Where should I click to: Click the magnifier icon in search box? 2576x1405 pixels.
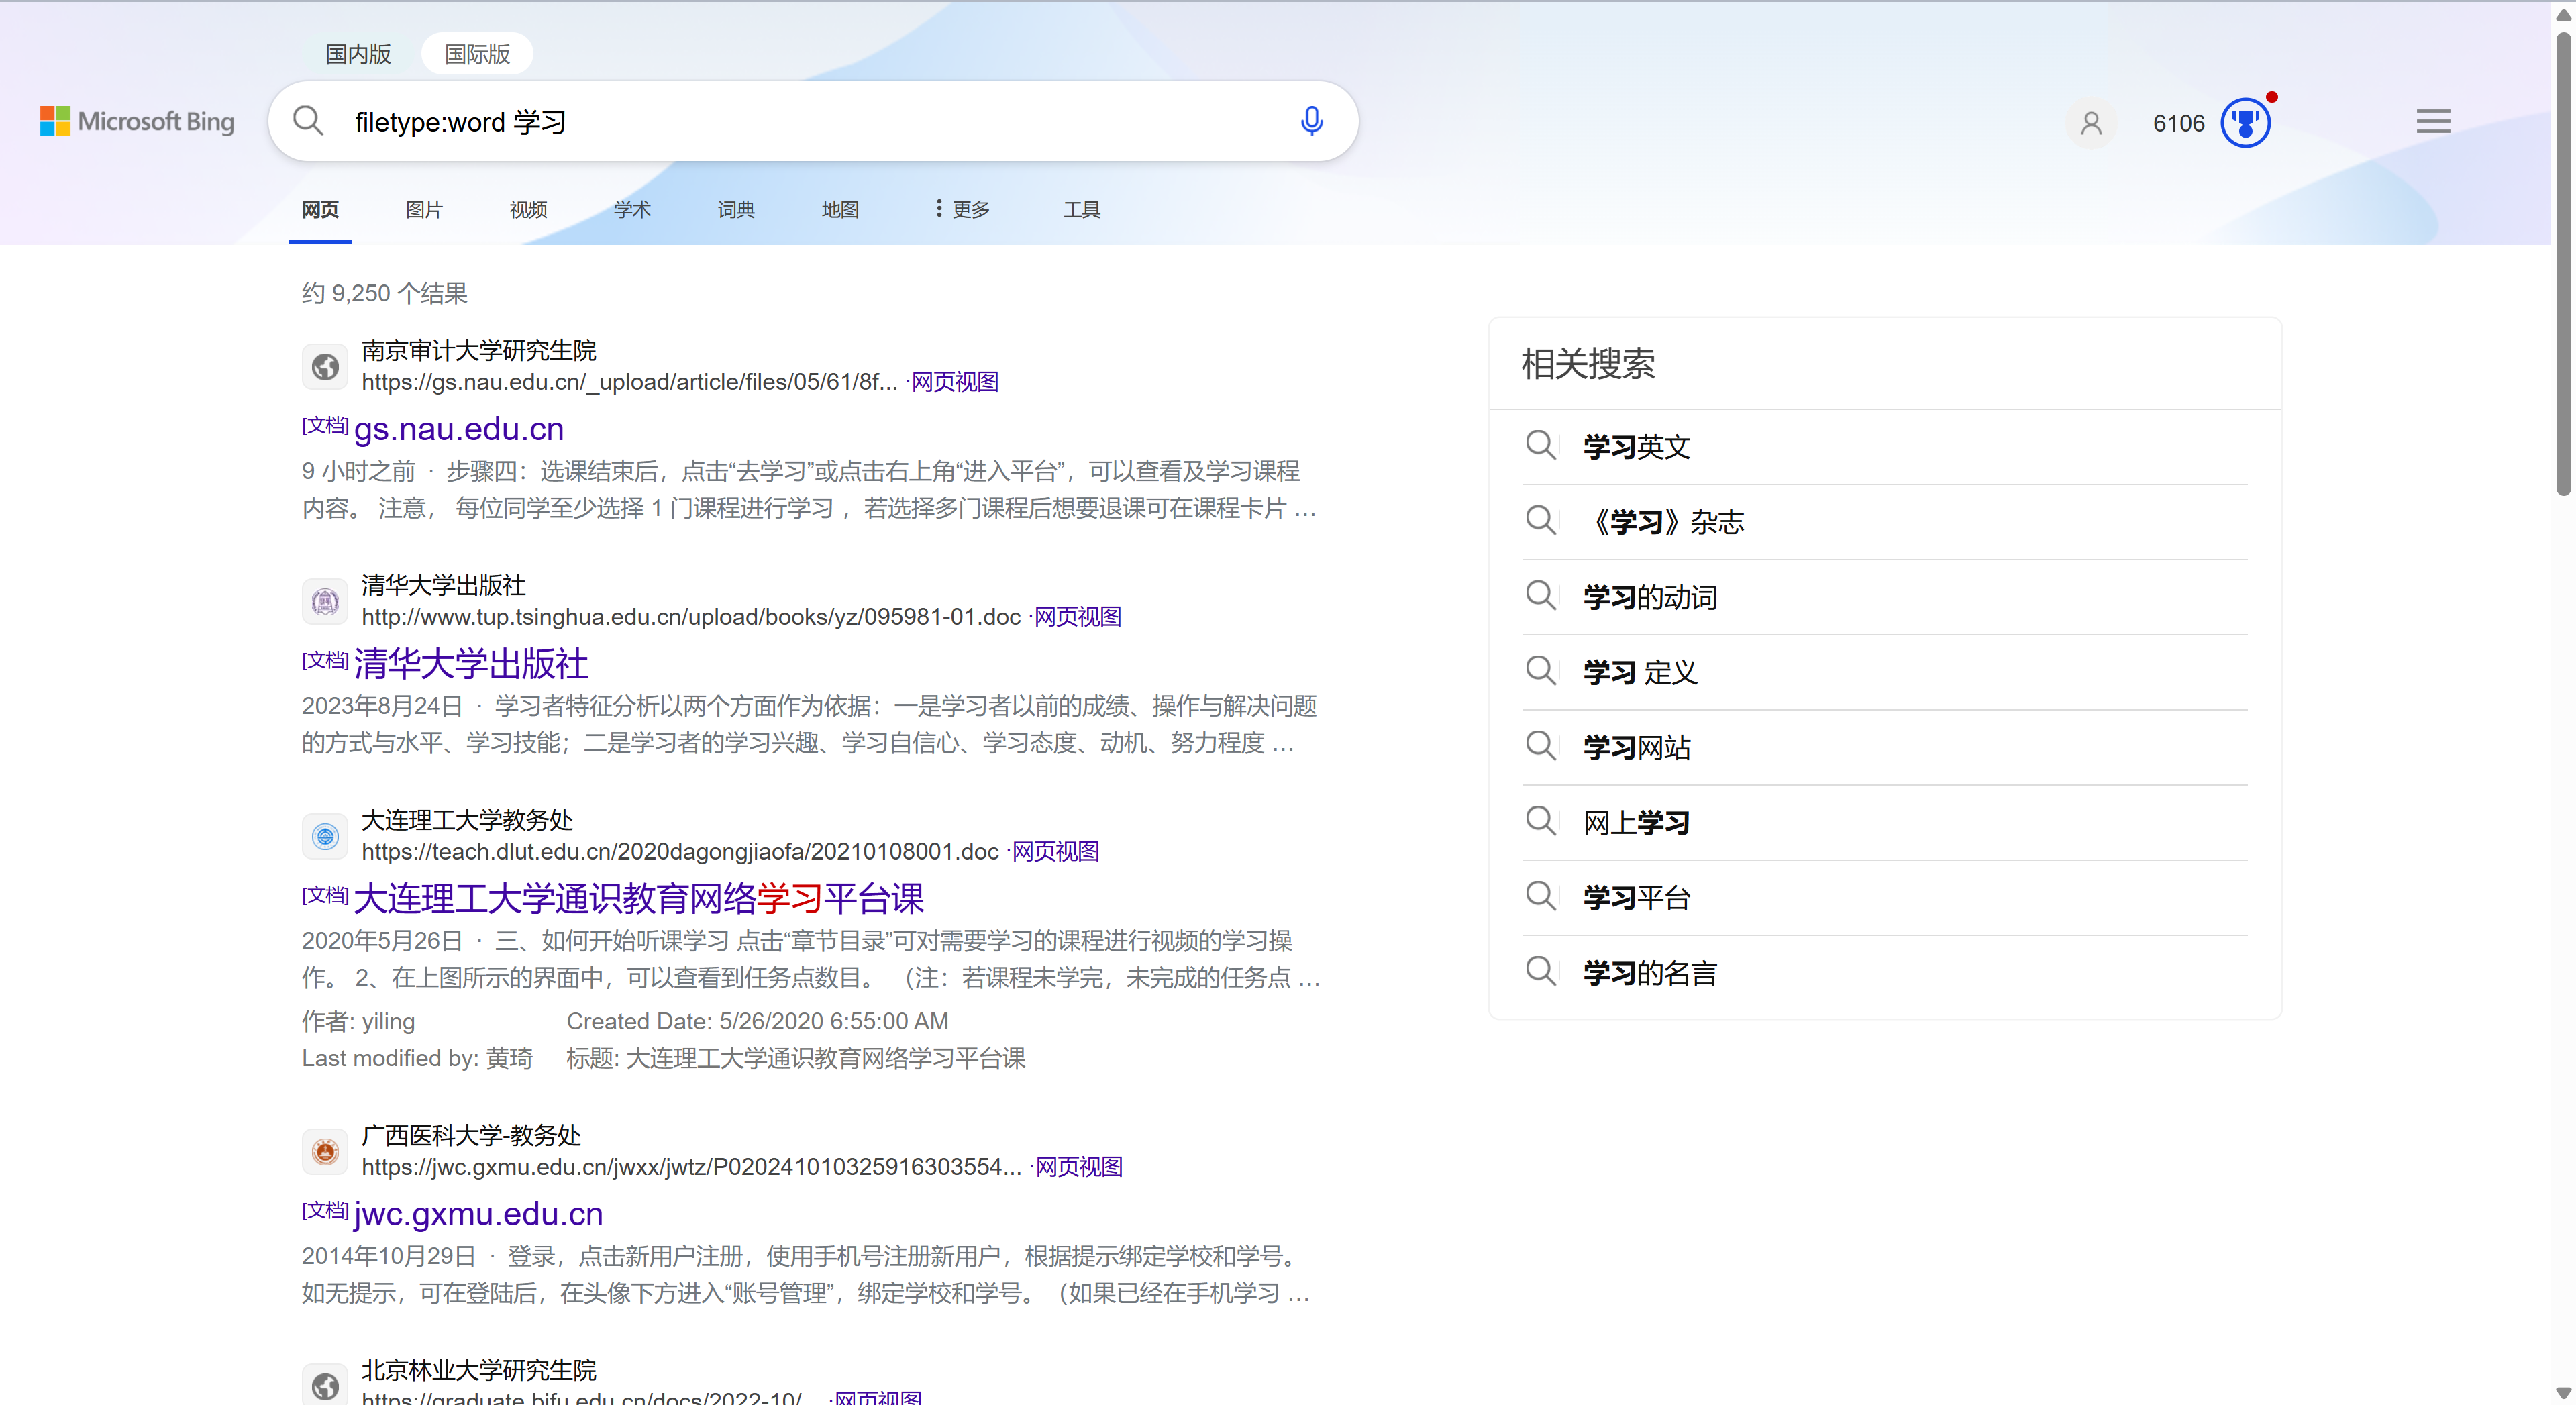pos(308,122)
